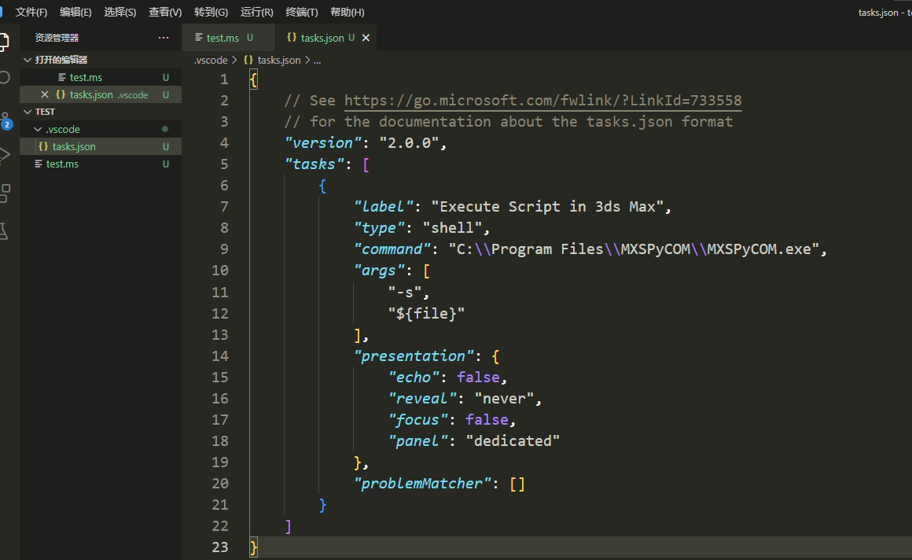Open test.ms in the TEST folder tree

[101, 164]
